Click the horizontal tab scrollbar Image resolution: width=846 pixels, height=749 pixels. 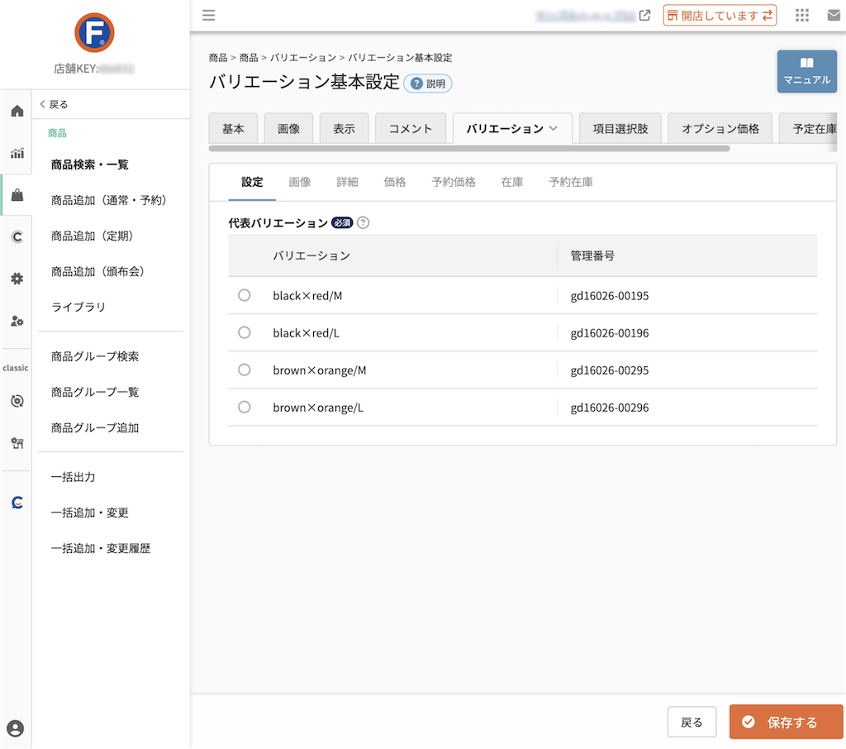click(x=469, y=148)
